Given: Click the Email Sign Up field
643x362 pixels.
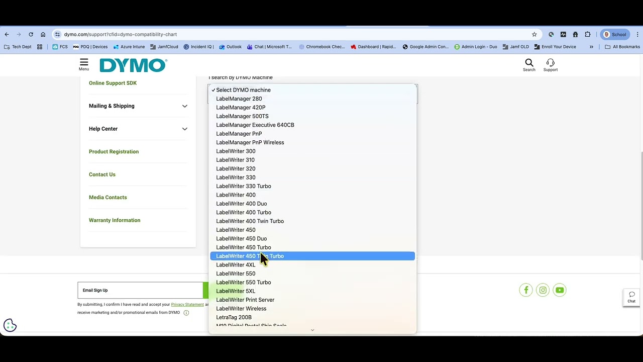Looking at the screenshot, I should point(140,290).
